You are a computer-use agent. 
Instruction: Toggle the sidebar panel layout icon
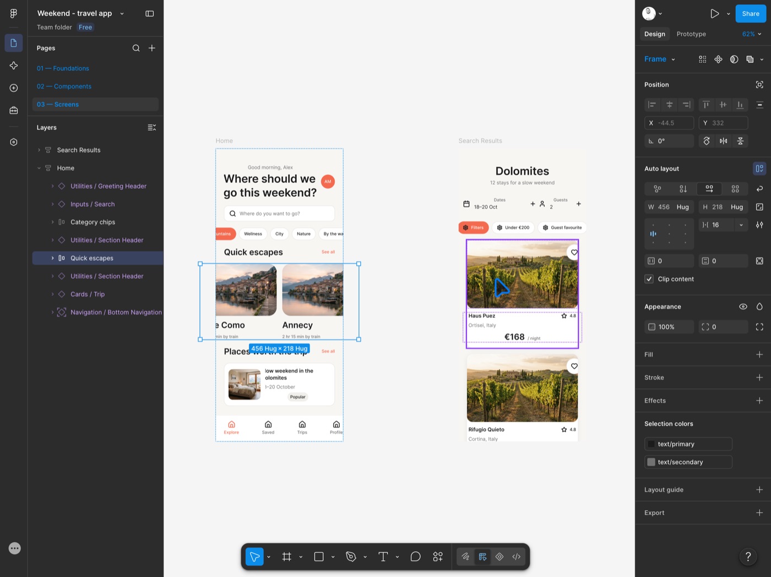(x=149, y=13)
